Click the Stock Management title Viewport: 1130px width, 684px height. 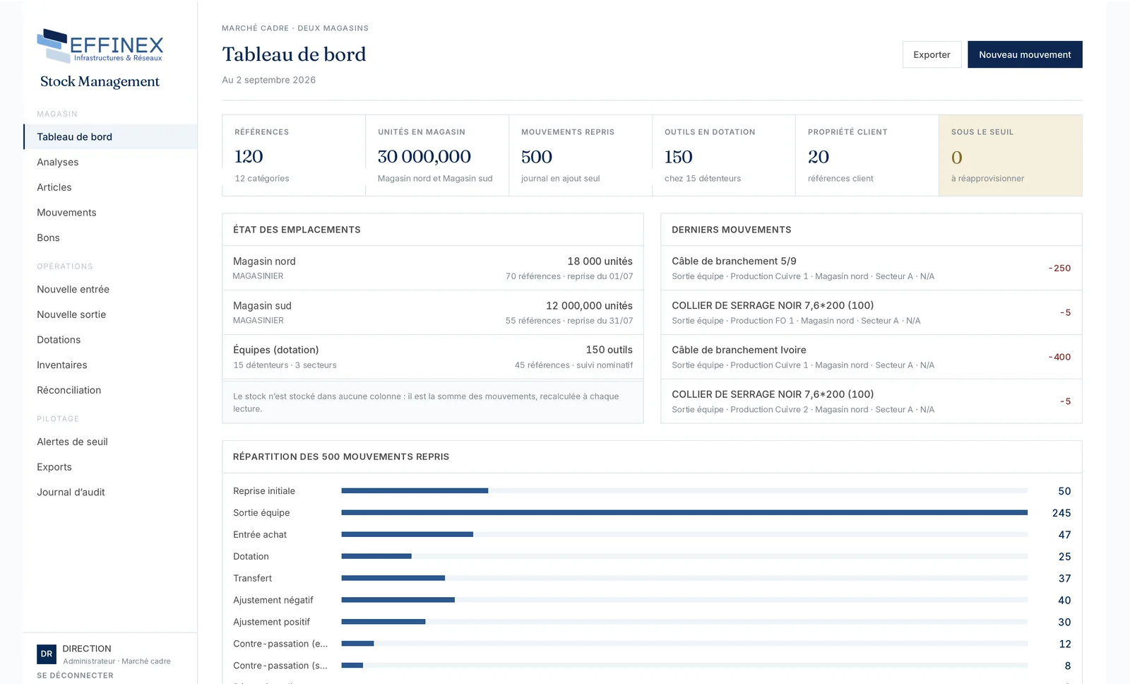point(100,81)
